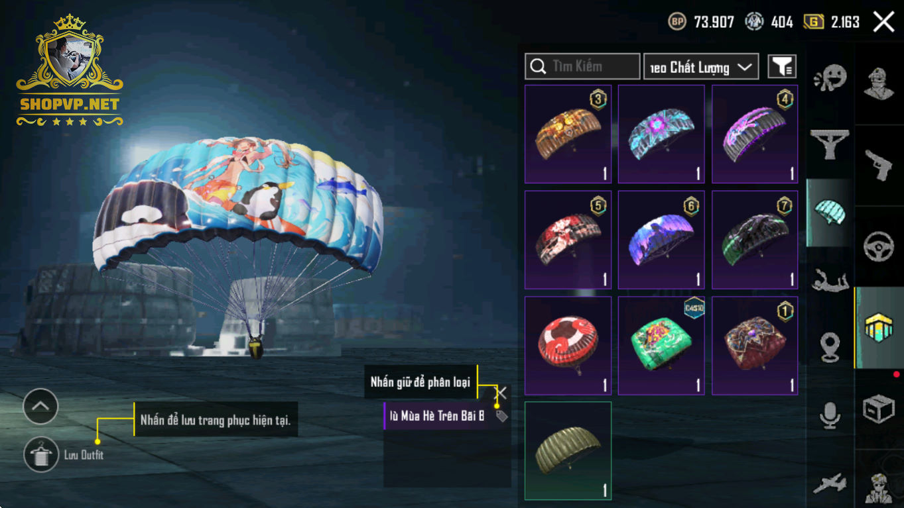Select the emote smiley category icon

point(830,79)
